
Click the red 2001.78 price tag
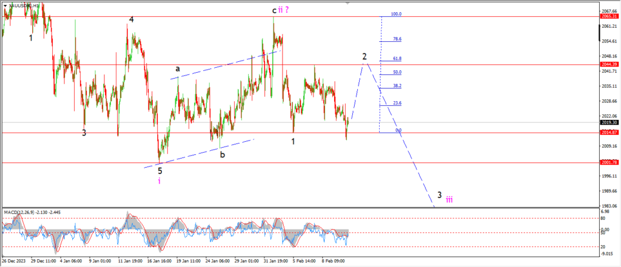pos(608,162)
